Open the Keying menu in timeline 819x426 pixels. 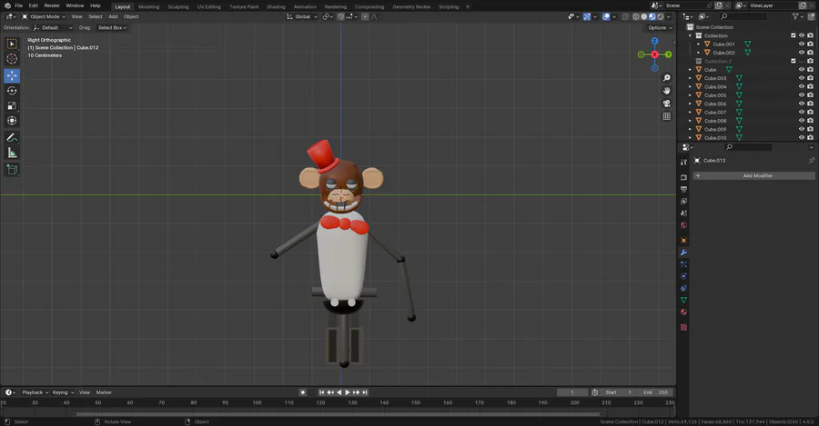[x=63, y=392]
